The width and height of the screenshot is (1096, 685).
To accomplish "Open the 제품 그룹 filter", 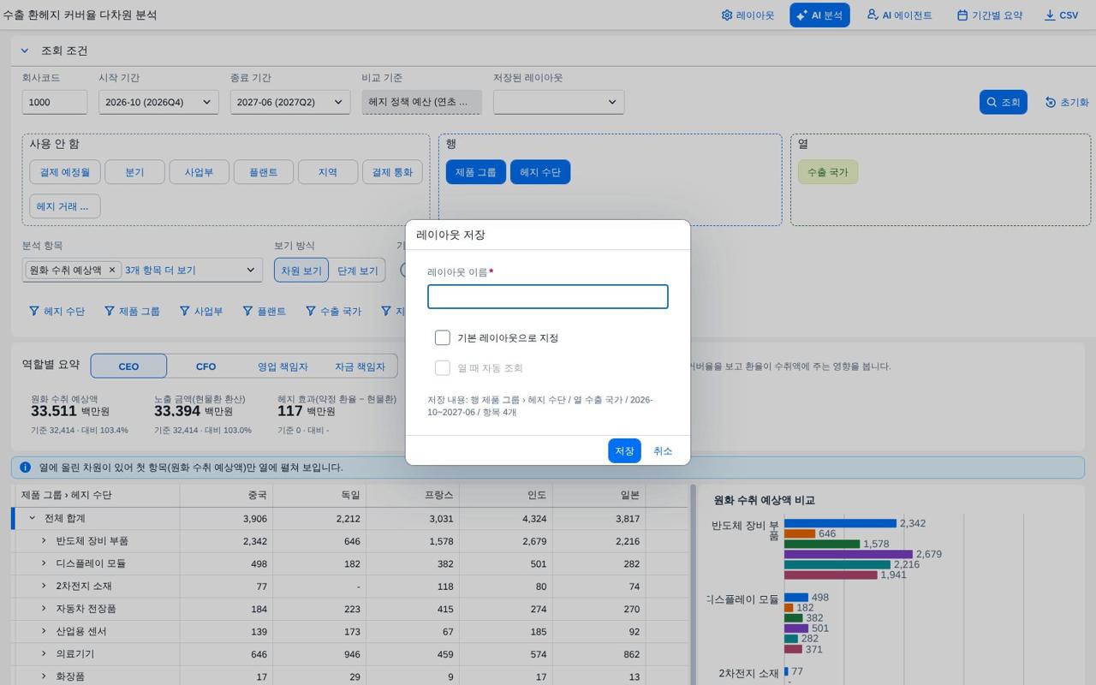I will 132,312.
